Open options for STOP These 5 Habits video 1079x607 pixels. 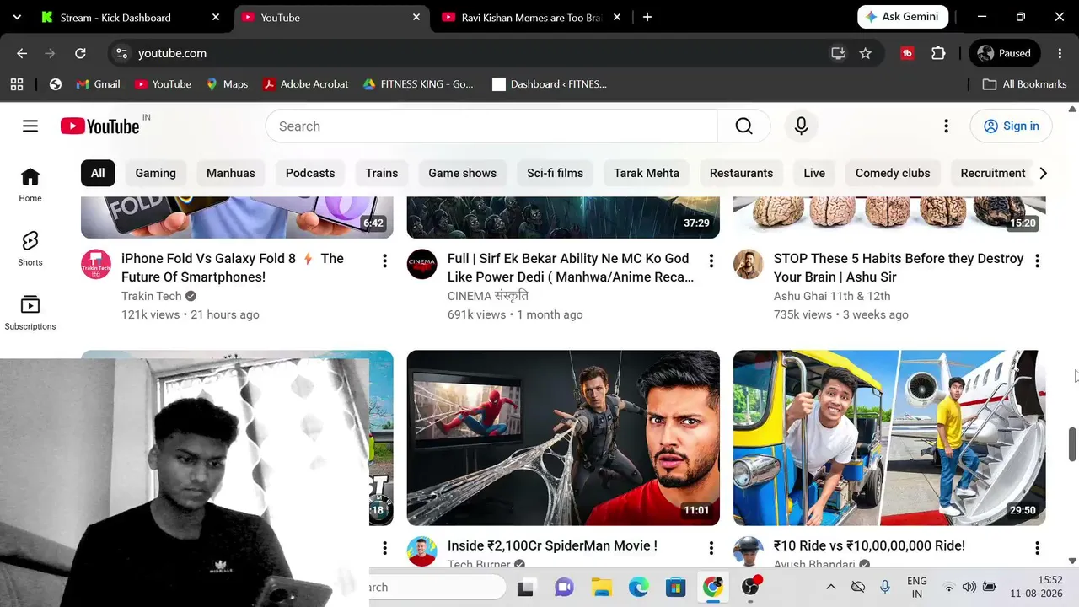[1037, 261]
